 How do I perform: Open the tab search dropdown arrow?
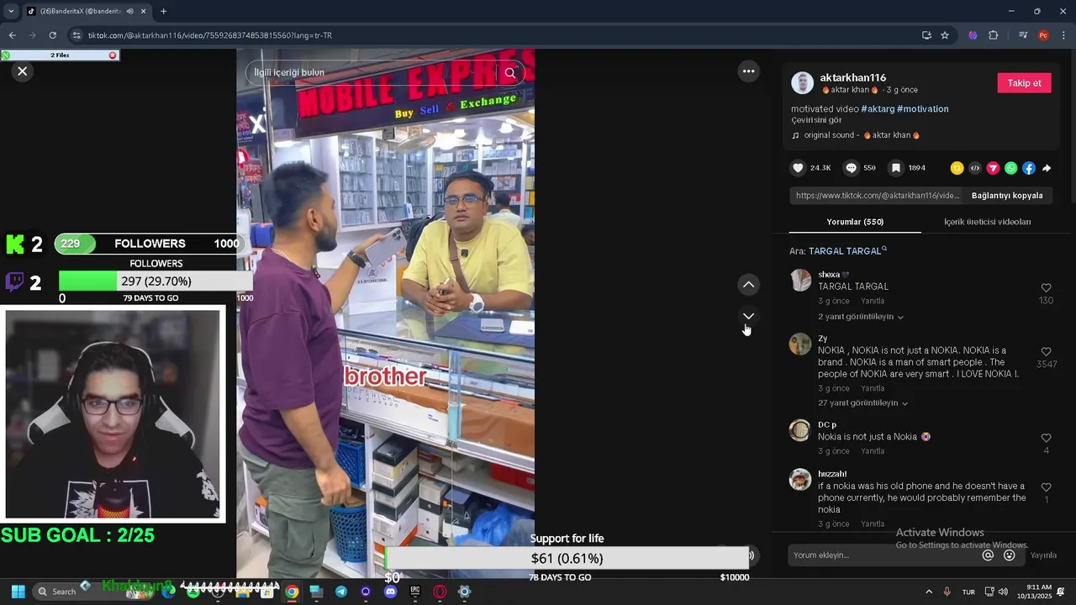(x=11, y=11)
